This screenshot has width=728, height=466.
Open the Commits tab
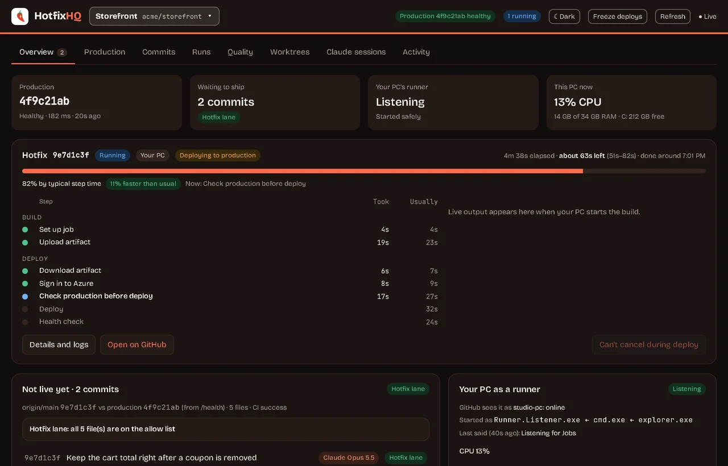point(159,52)
